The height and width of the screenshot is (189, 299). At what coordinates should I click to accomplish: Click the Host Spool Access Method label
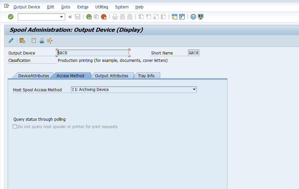click(x=37, y=90)
